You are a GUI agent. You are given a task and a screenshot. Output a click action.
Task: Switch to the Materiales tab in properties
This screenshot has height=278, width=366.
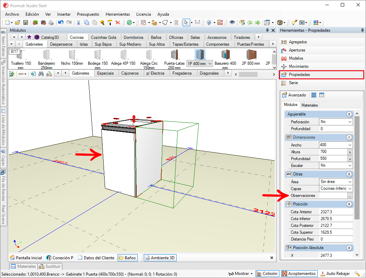(309, 105)
